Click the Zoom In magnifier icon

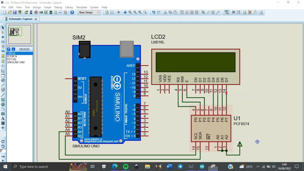[x=130, y=12]
